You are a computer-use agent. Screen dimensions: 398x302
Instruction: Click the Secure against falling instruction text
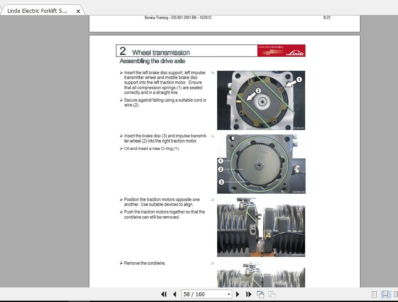tap(165, 103)
